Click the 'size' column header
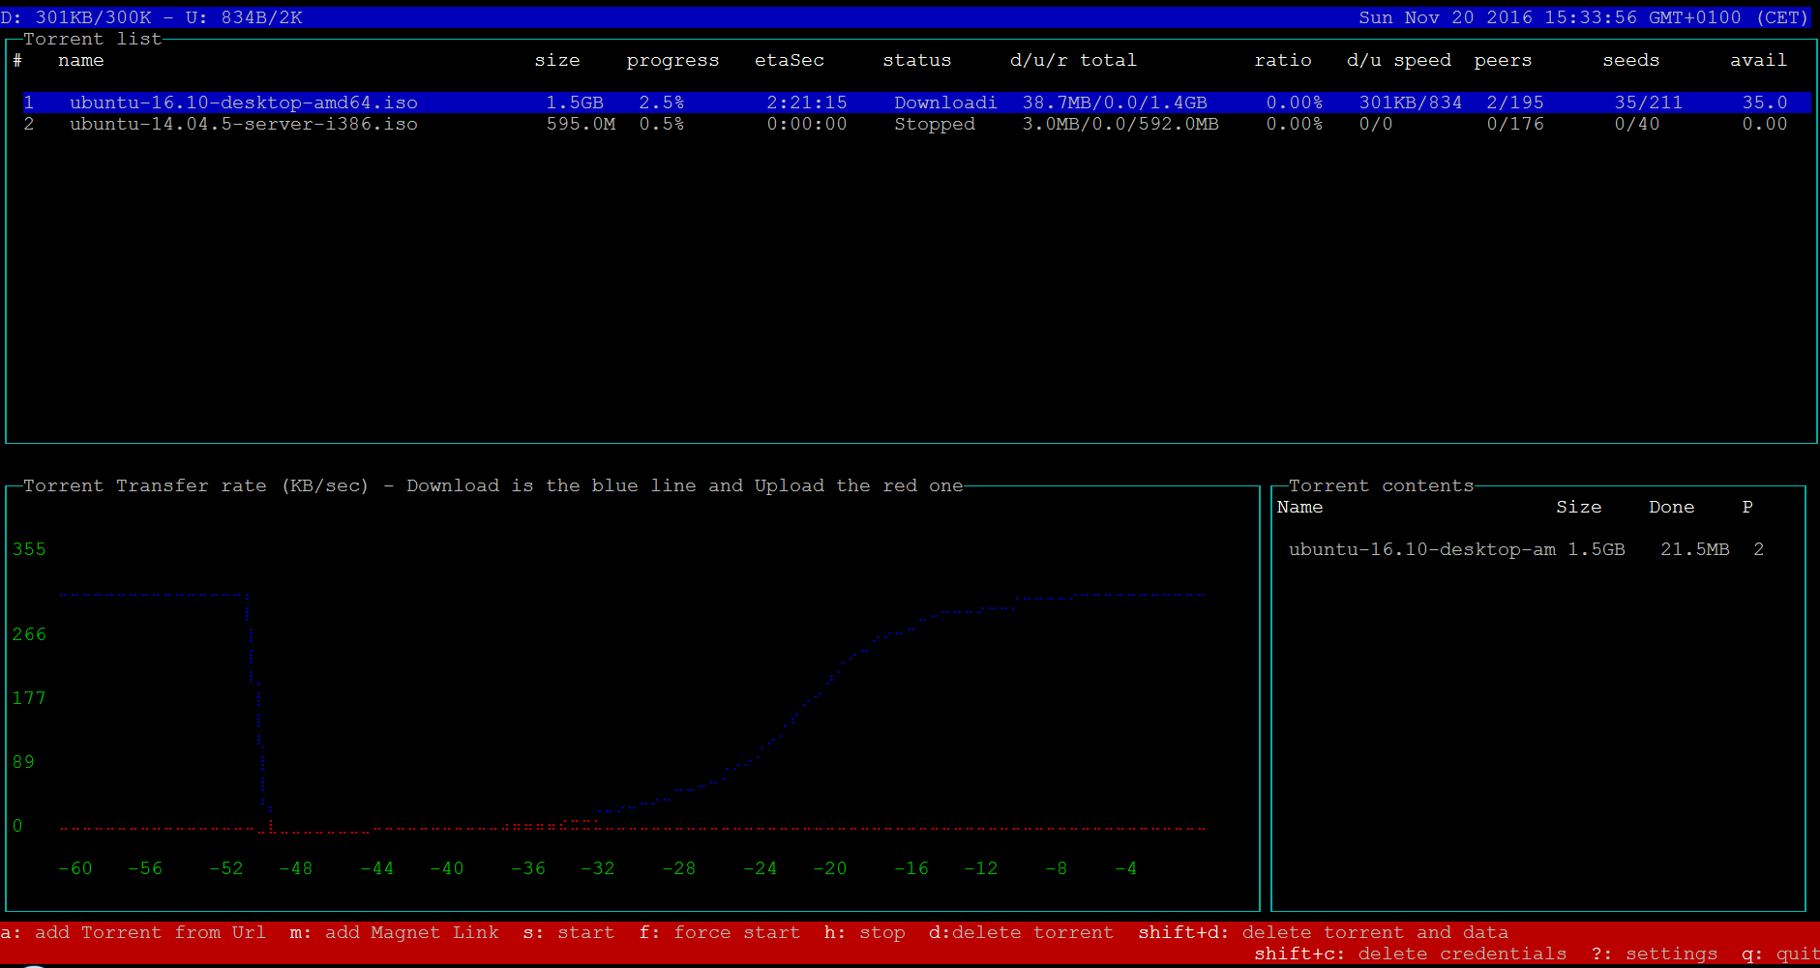The width and height of the screenshot is (1820, 968). coord(557,60)
